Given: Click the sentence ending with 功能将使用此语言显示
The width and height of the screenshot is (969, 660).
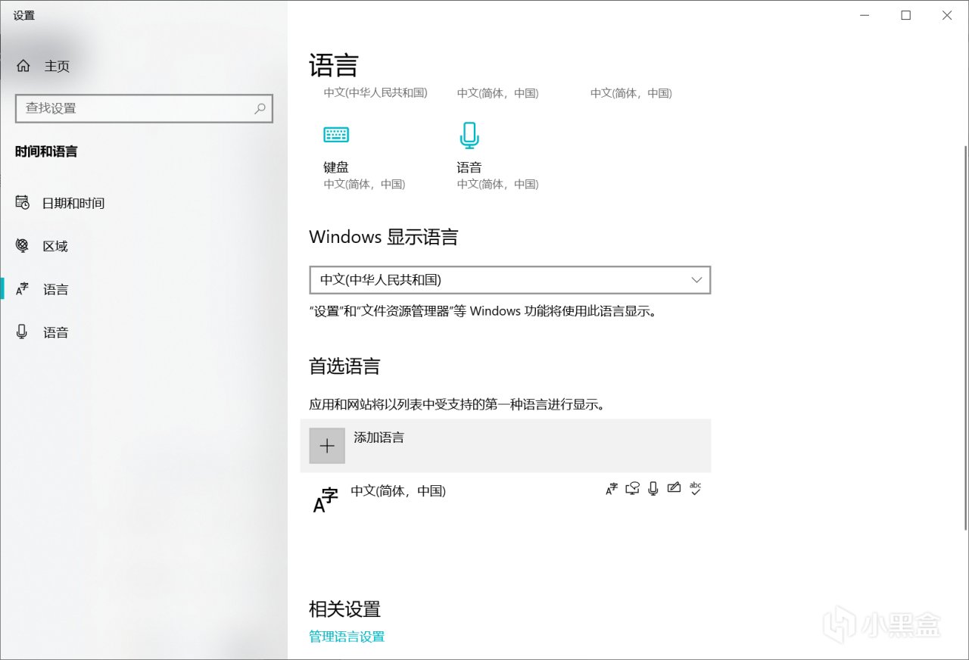Looking at the screenshot, I should pyautogui.click(x=483, y=311).
